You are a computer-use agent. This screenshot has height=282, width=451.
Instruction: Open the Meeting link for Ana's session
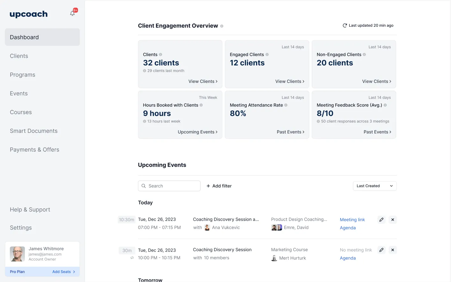tap(352, 220)
